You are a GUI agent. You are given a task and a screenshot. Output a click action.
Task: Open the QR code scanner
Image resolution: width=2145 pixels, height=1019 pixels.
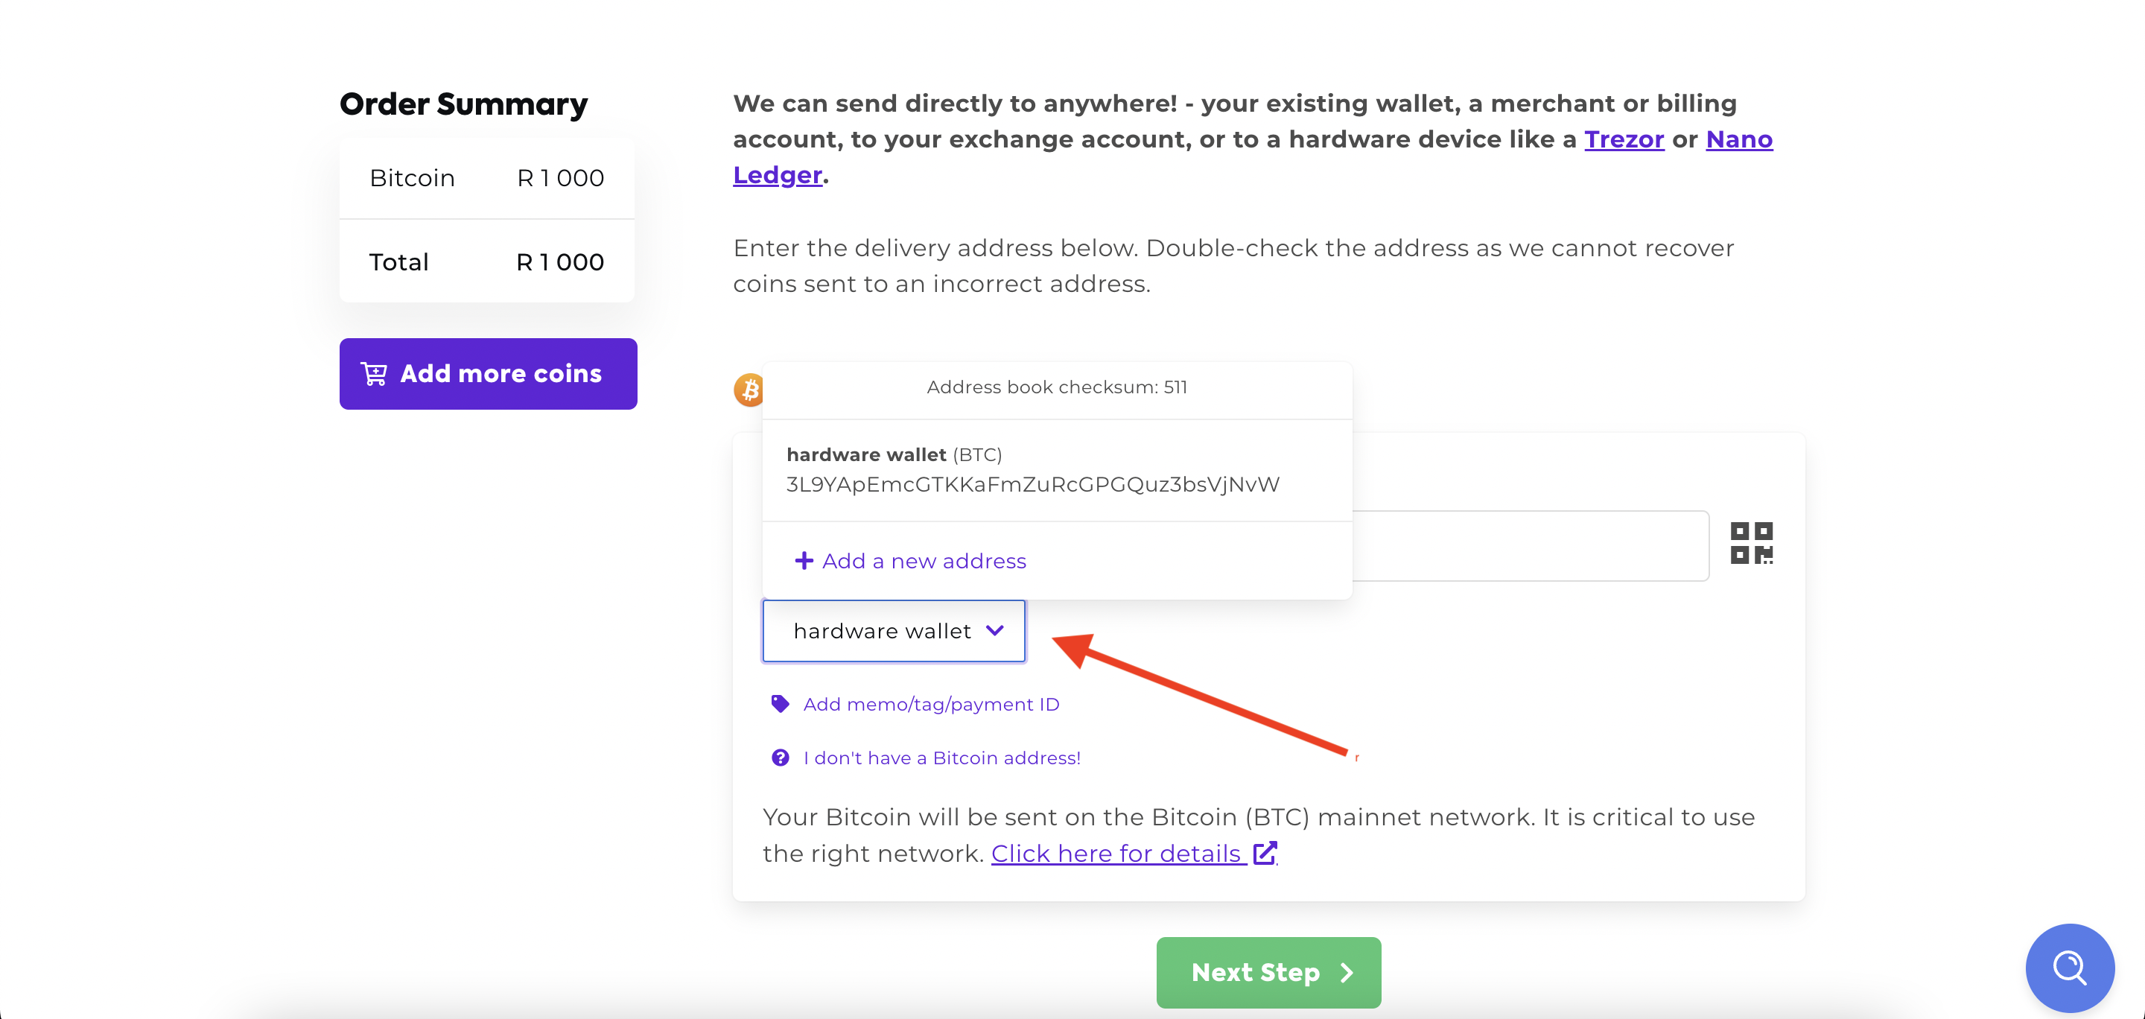(1750, 542)
